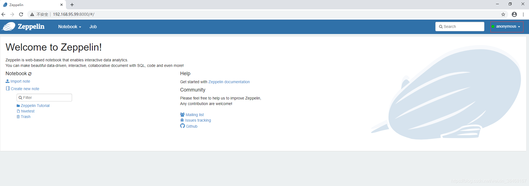Click the Zeppelin Tutorial folder icon
Image resolution: width=529 pixels, height=186 pixels.
click(18, 106)
